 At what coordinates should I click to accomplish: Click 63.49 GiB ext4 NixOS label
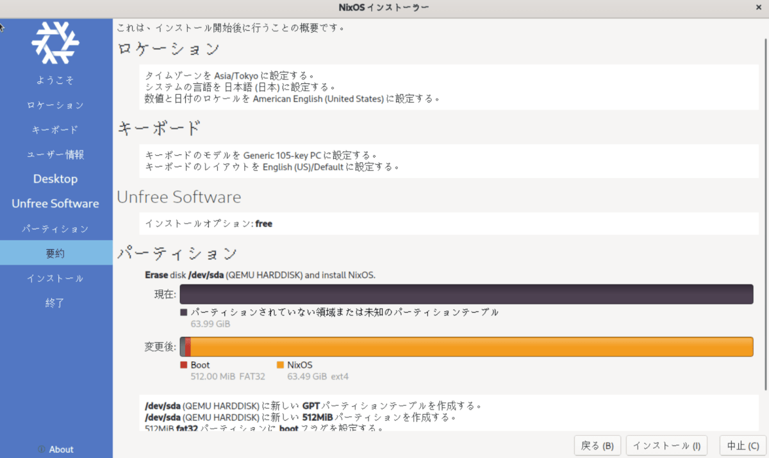tap(318, 377)
